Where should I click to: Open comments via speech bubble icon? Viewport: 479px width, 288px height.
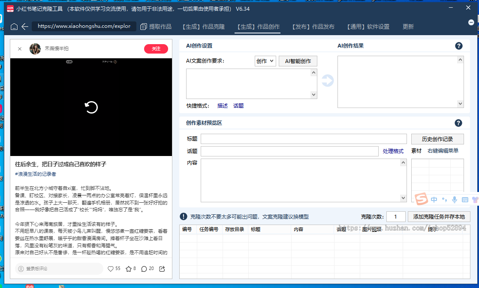(x=144, y=269)
